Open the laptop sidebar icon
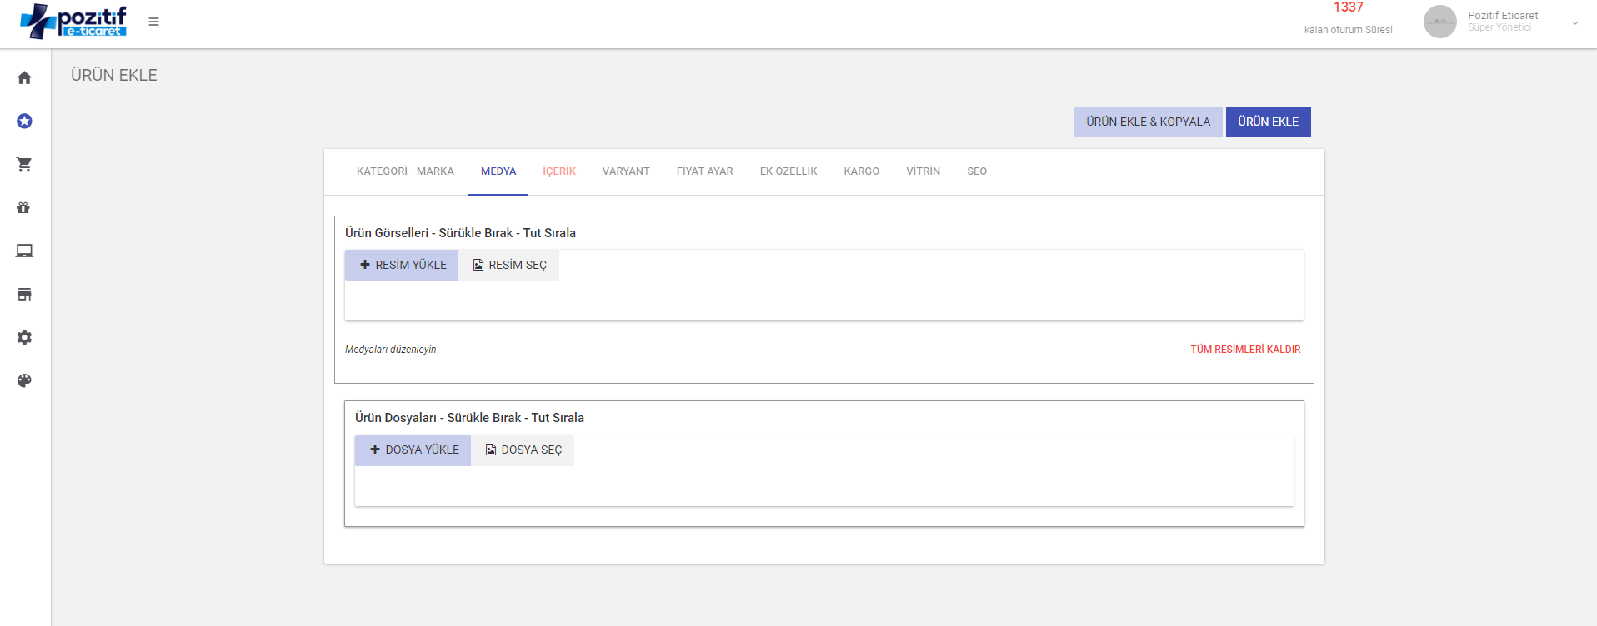Viewport: 1597px width, 626px height. tap(24, 251)
